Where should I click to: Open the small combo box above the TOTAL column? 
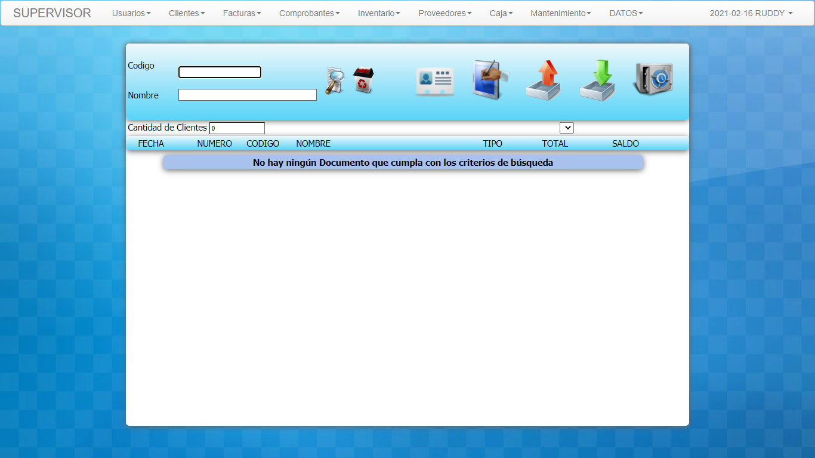tap(566, 128)
